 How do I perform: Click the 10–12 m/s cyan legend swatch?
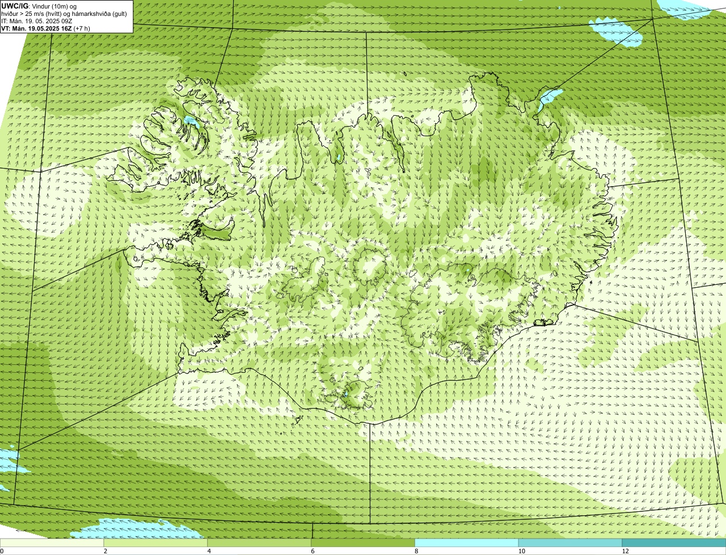[570, 543]
